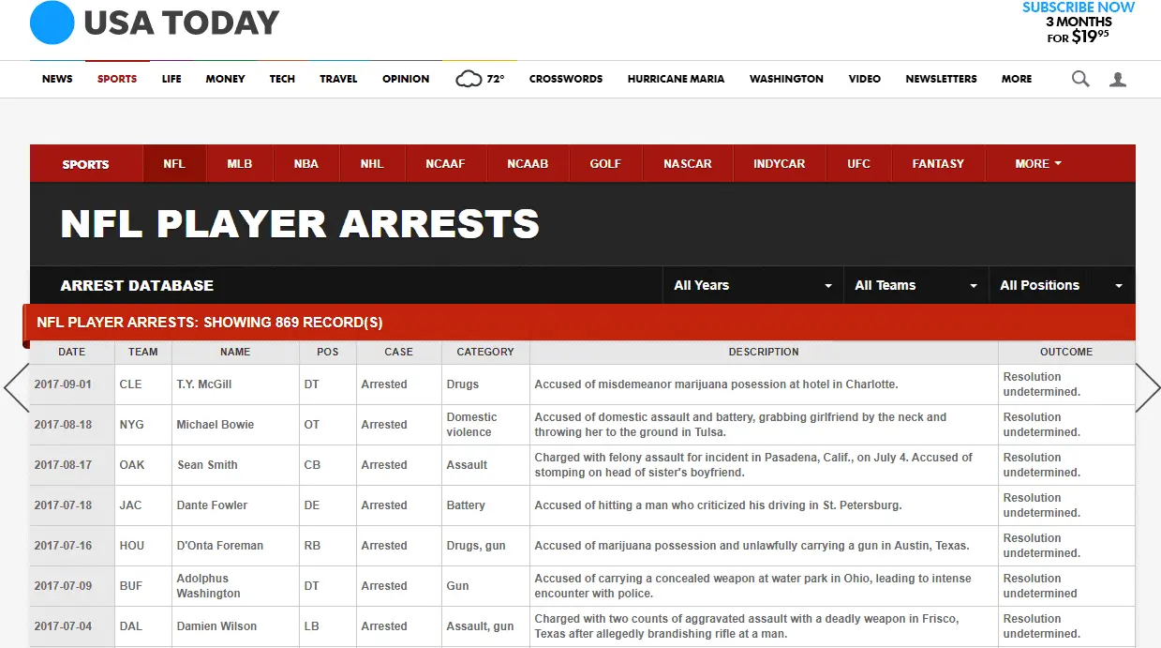
Task: Open the TRAVEL section
Action: pyautogui.click(x=338, y=79)
